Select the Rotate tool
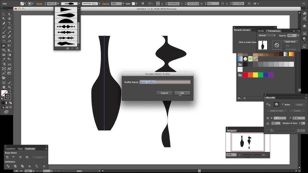 (x=4, y=41)
